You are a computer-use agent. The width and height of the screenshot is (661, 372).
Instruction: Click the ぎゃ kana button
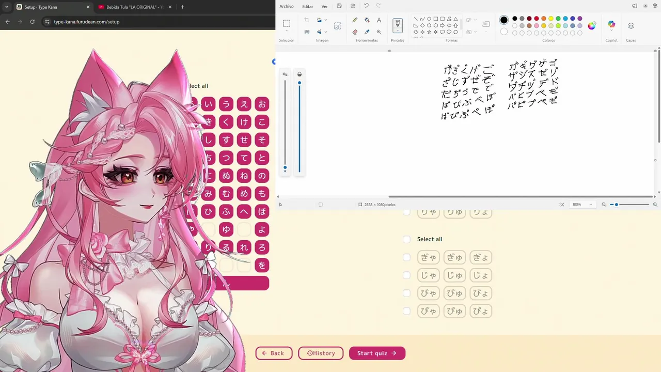pos(428,257)
